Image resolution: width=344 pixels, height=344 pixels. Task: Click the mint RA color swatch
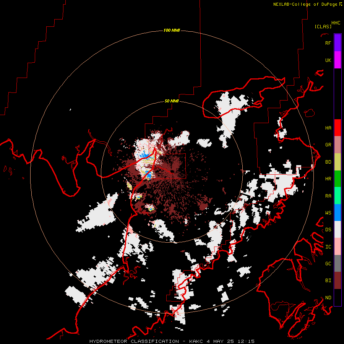tap(338, 196)
